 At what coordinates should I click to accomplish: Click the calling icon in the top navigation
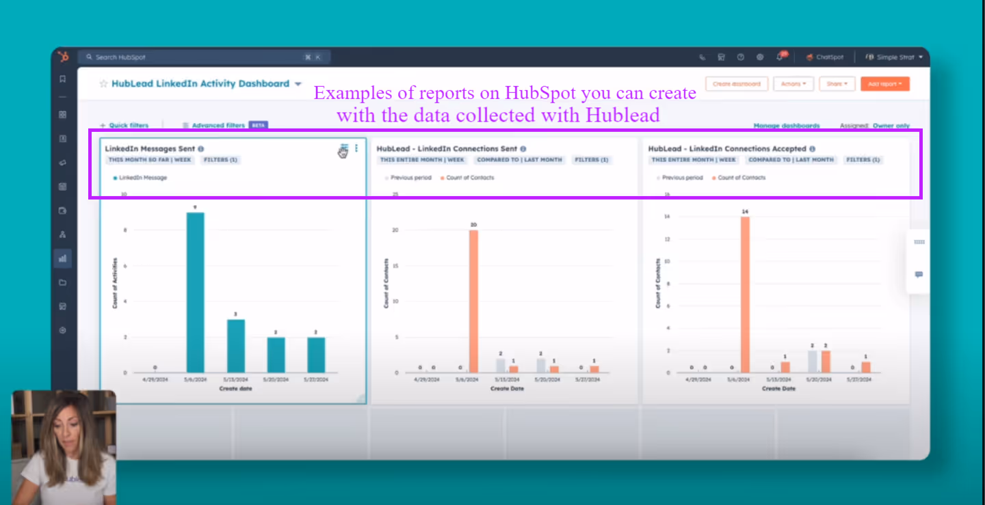[x=702, y=57]
